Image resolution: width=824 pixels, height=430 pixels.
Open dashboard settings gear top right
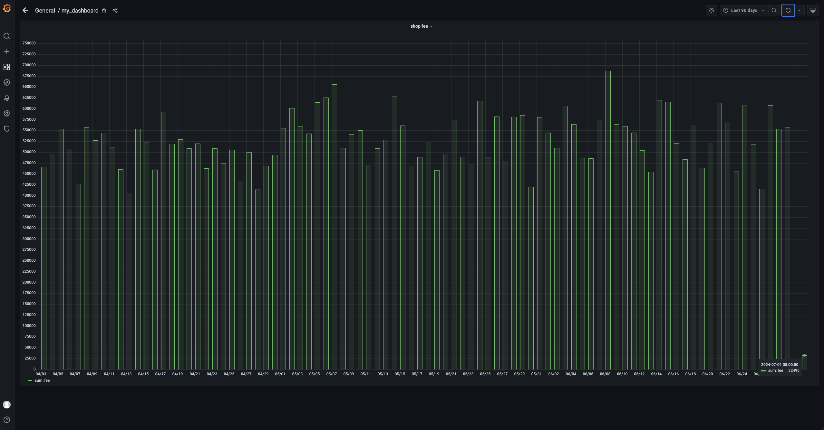tap(712, 11)
